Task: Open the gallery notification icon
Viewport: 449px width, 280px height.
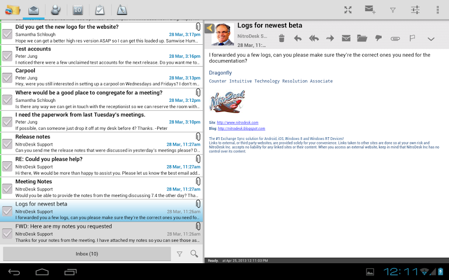Action: point(370,272)
